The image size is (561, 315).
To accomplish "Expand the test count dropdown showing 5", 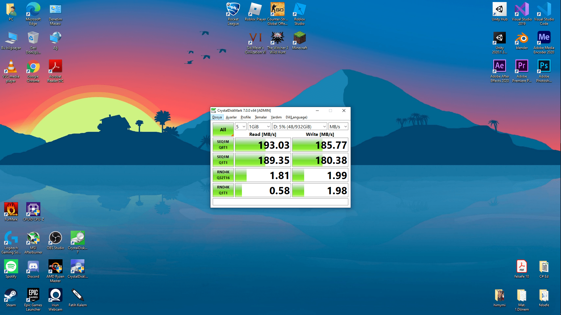I will coord(241,127).
